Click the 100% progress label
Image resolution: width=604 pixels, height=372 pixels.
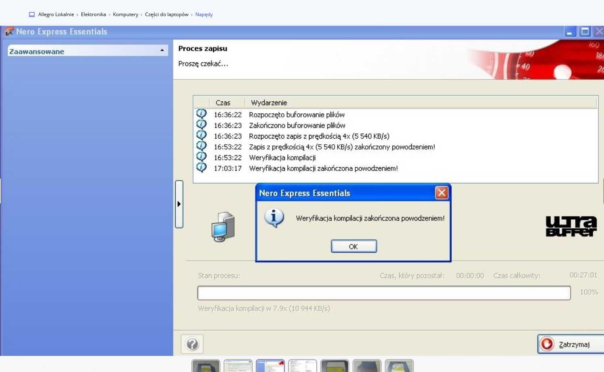(x=589, y=292)
